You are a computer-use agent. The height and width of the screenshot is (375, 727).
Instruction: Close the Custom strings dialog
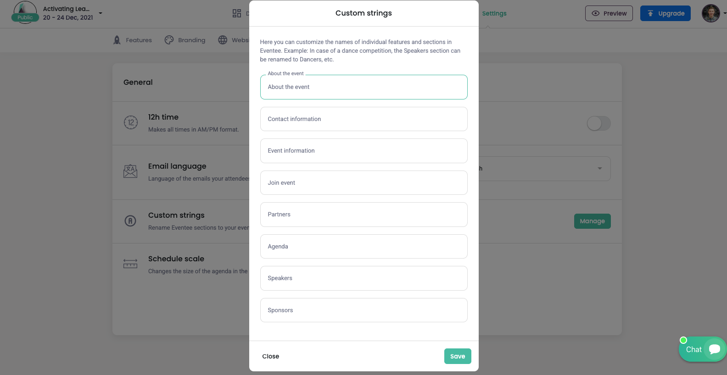(271, 356)
